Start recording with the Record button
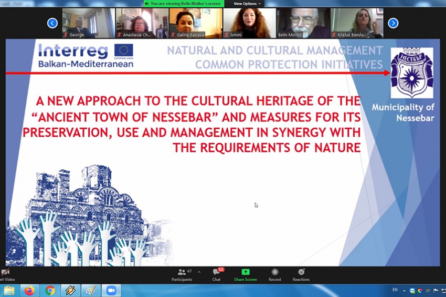The width and height of the screenshot is (446, 297). [x=275, y=274]
